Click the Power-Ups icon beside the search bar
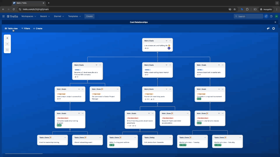Viewport: 280px width, 157px height. pyautogui.click(x=266, y=16)
